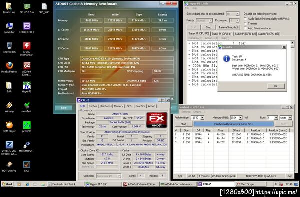The image size is (300, 197).
Task: Open File menu in Hyper PI
Action: pyautogui.click(x=187, y=8)
